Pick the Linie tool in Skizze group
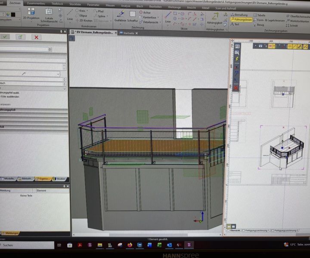This screenshot has height=258, width=310. tap(168, 17)
